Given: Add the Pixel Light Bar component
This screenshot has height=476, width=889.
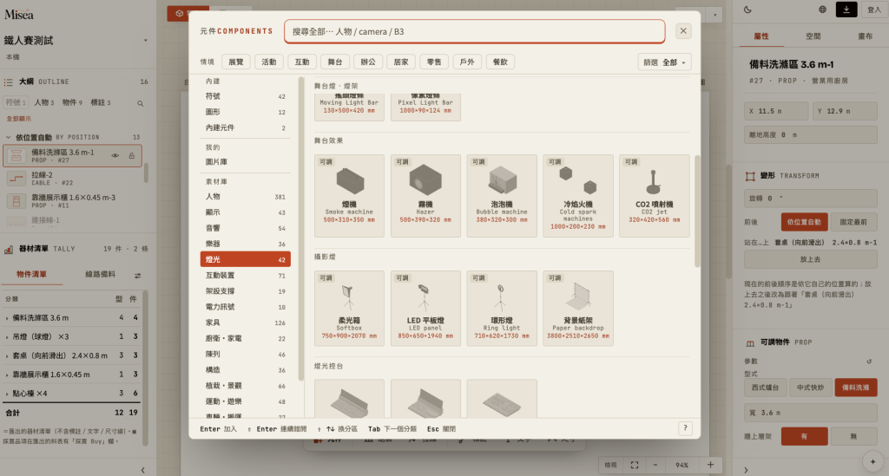Looking at the screenshot, I should point(425,107).
